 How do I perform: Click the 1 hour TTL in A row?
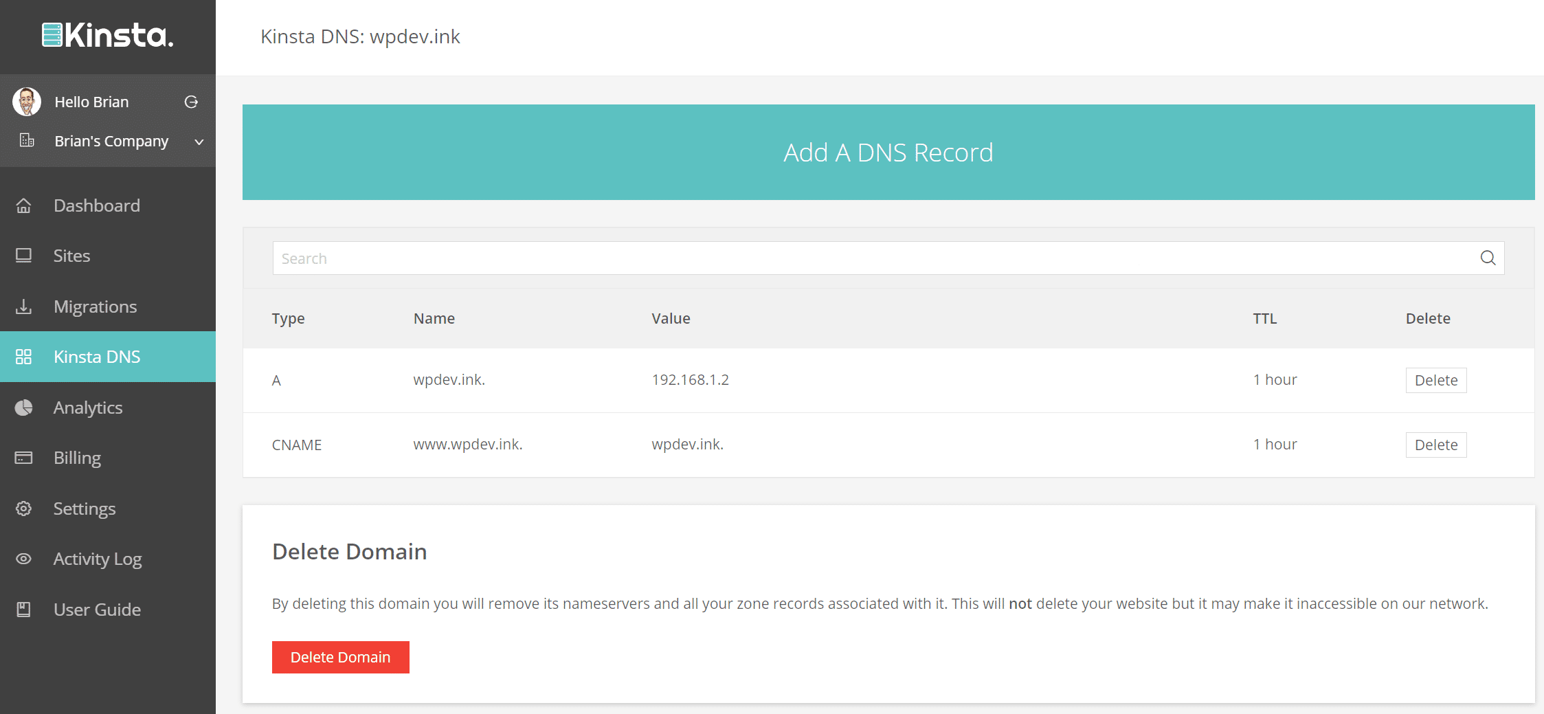(1275, 379)
